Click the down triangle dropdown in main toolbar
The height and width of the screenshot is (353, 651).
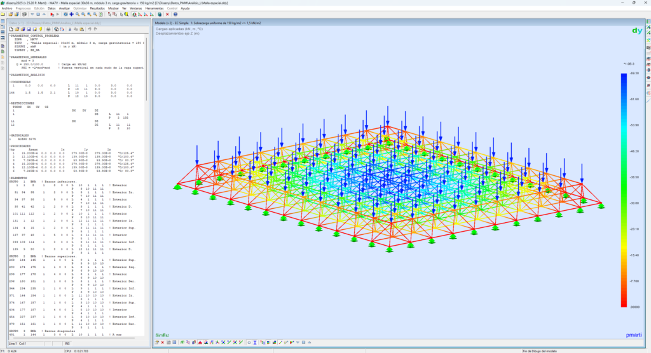point(32,15)
